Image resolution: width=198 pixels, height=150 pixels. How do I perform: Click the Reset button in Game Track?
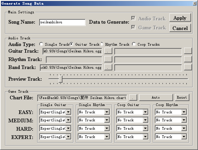[x=182, y=97]
